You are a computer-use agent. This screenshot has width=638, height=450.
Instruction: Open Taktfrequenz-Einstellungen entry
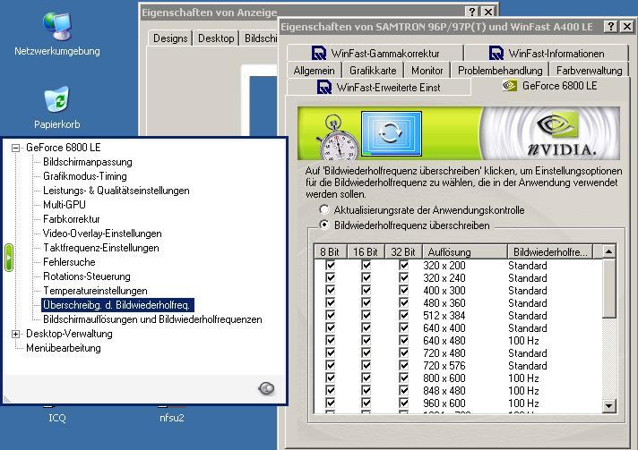point(101,247)
